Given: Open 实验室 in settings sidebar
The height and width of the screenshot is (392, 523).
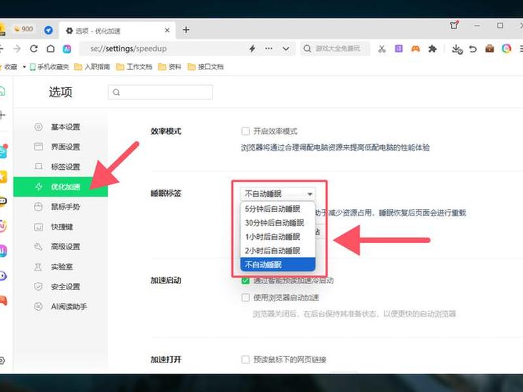Looking at the screenshot, I should [60, 267].
